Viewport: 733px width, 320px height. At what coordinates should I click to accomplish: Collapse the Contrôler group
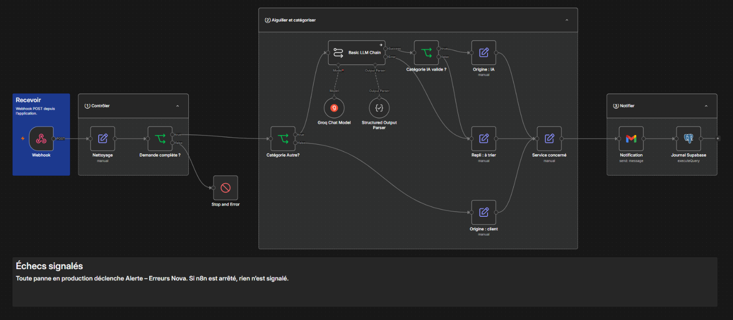(177, 106)
